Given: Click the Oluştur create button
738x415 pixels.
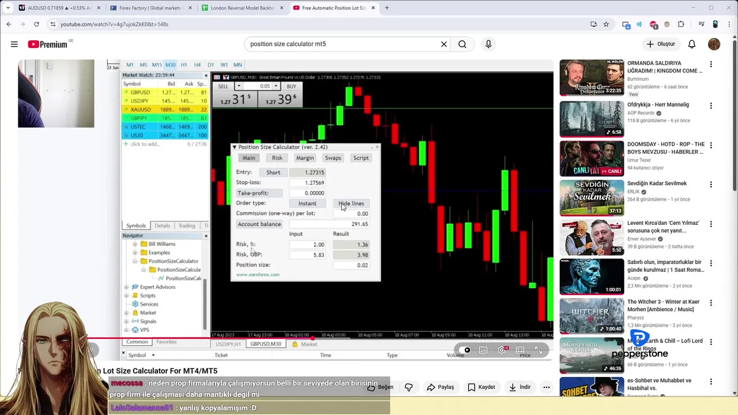Looking at the screenshot, I should pos(661,44).
